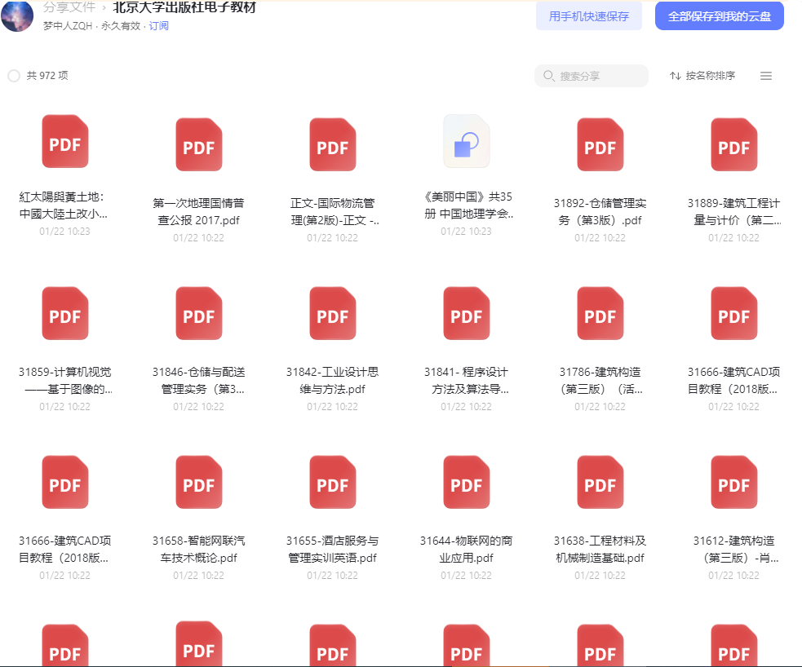
Task: Open PDF icon for 31638-工程材料及机械制造基础
Action: [600, 482]
